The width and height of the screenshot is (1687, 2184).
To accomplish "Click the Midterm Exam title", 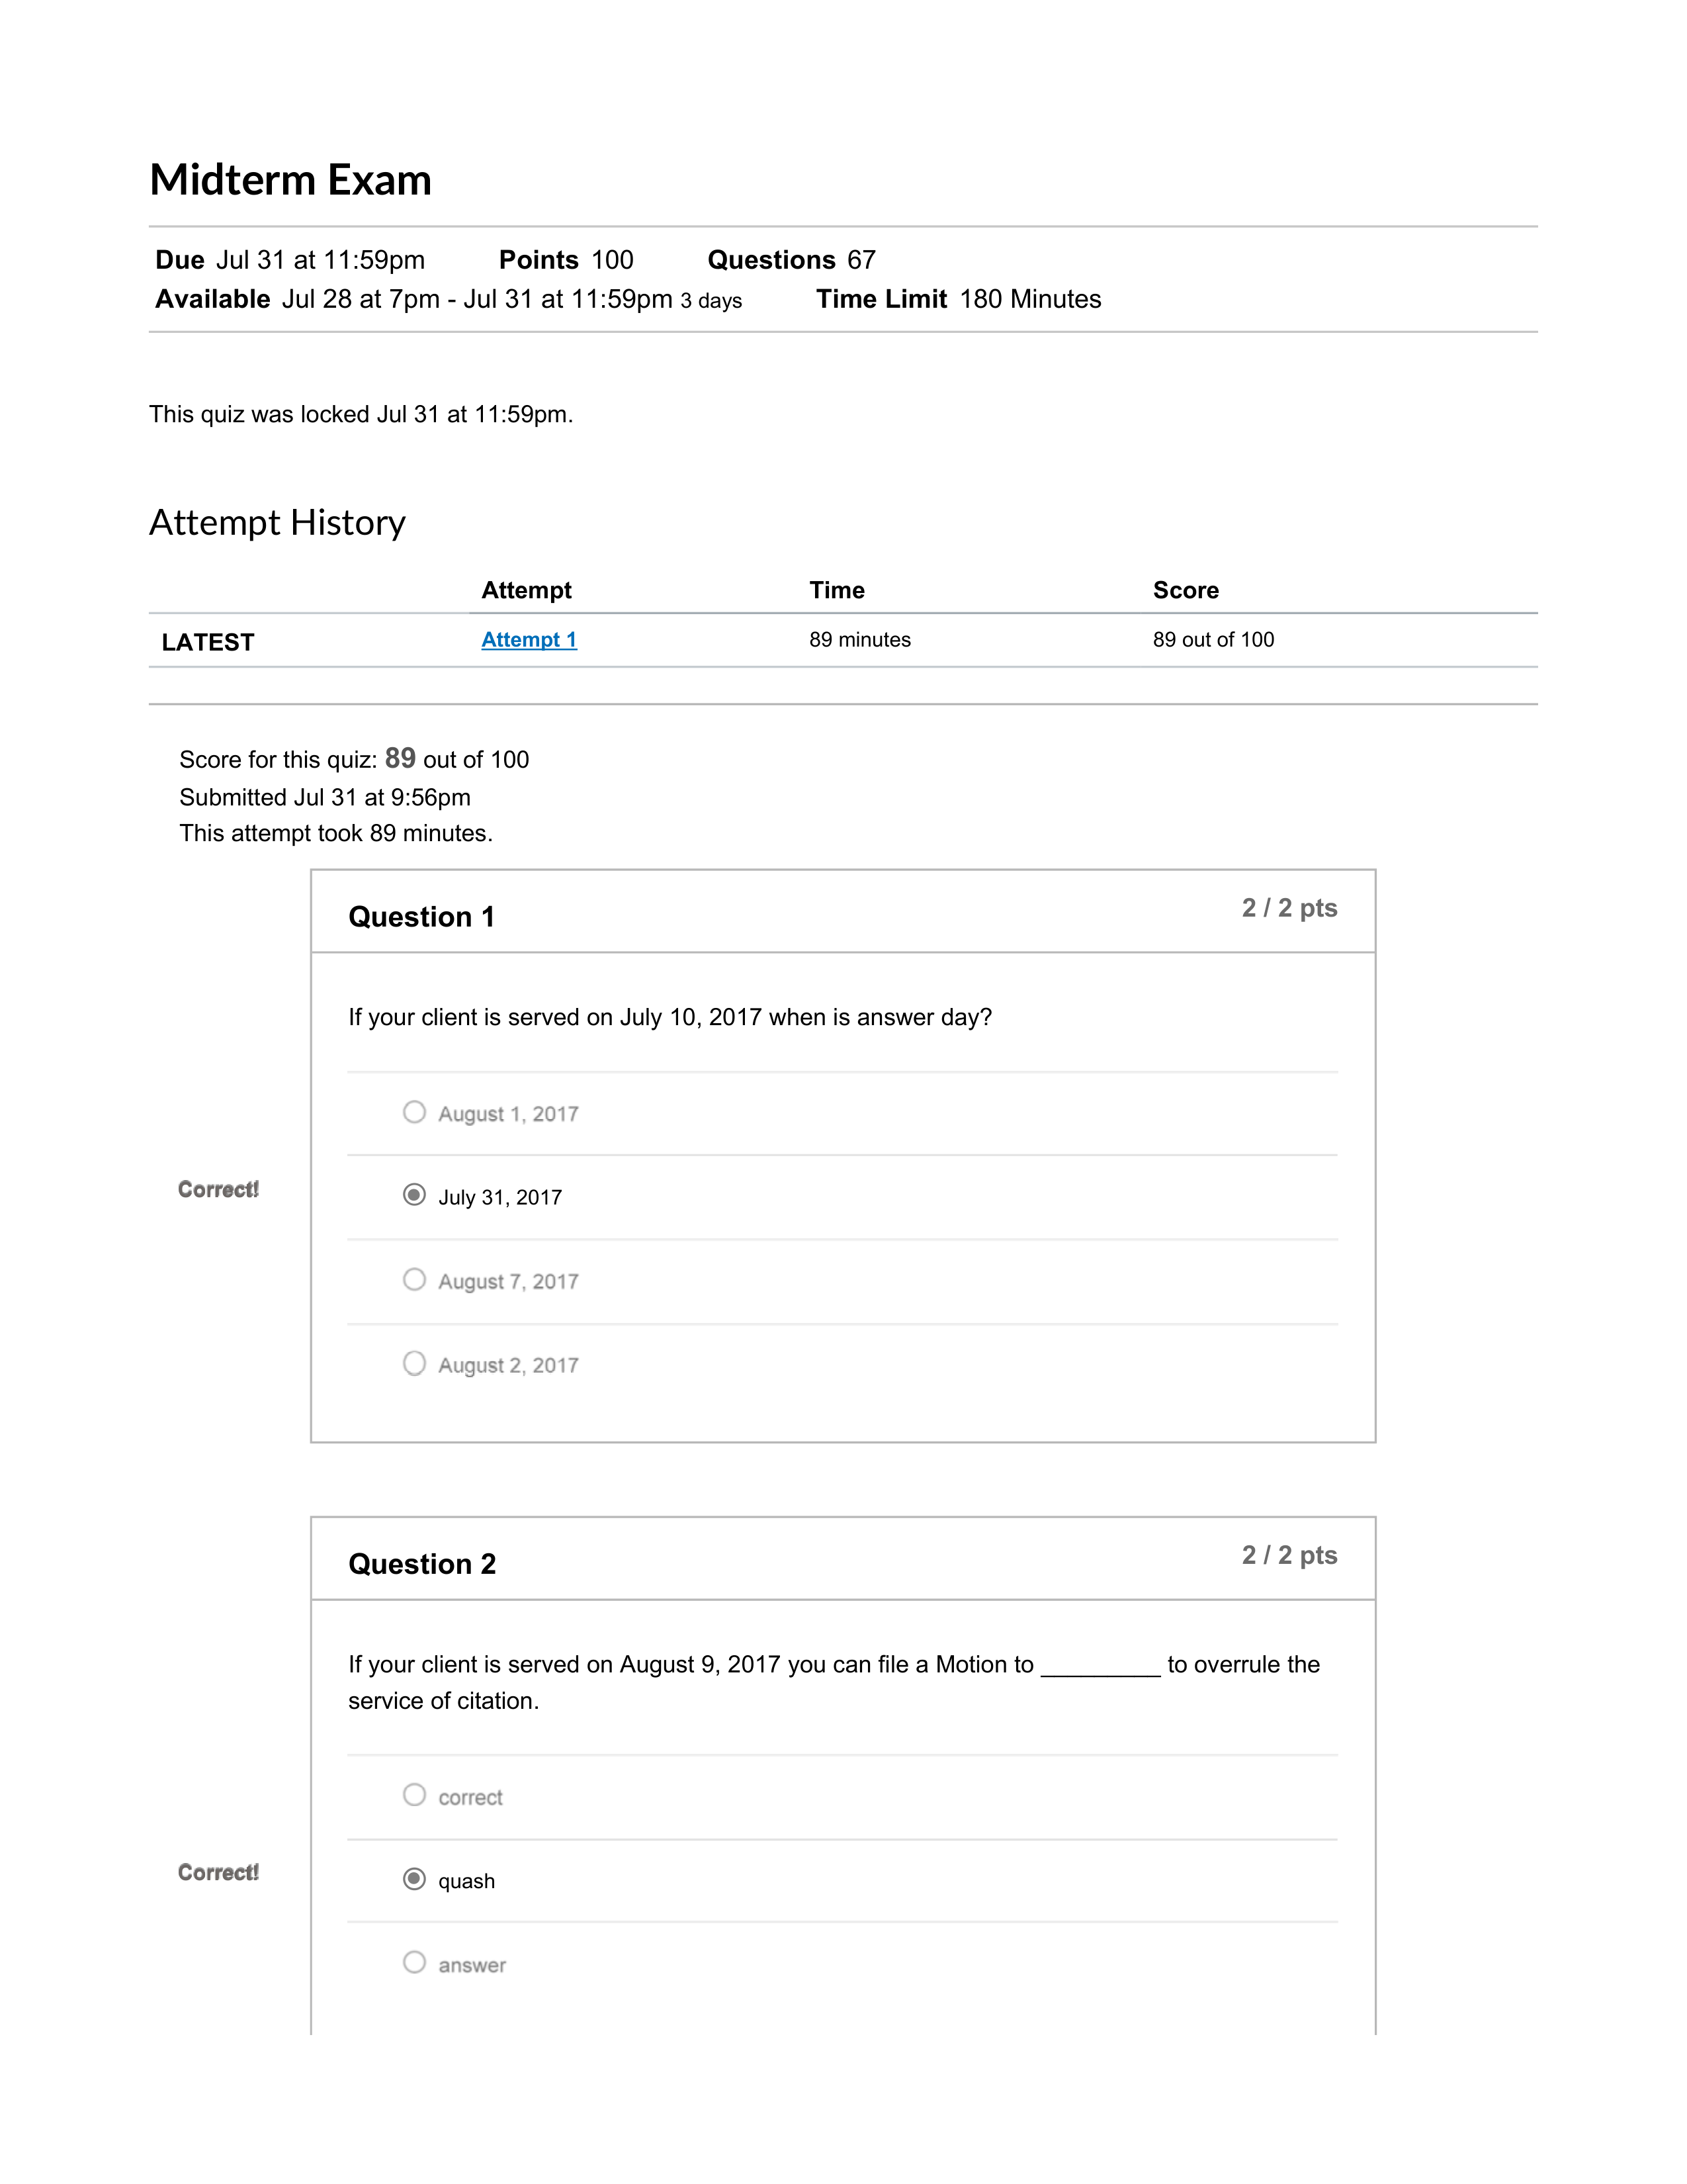I will [290, 180].
